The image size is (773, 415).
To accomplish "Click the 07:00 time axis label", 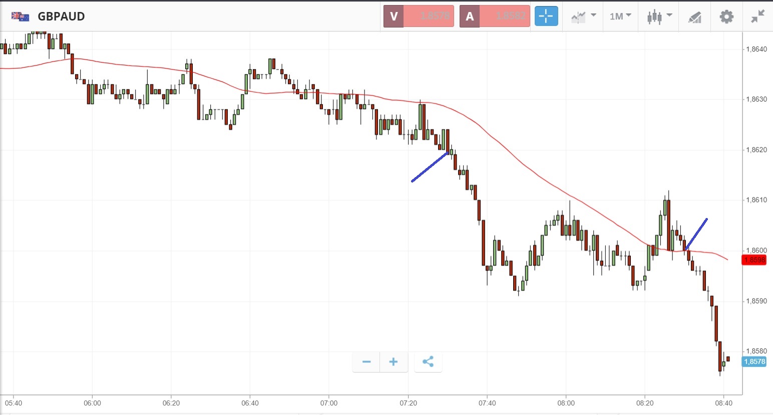I will pyautogui.click(x=329, y=403).
